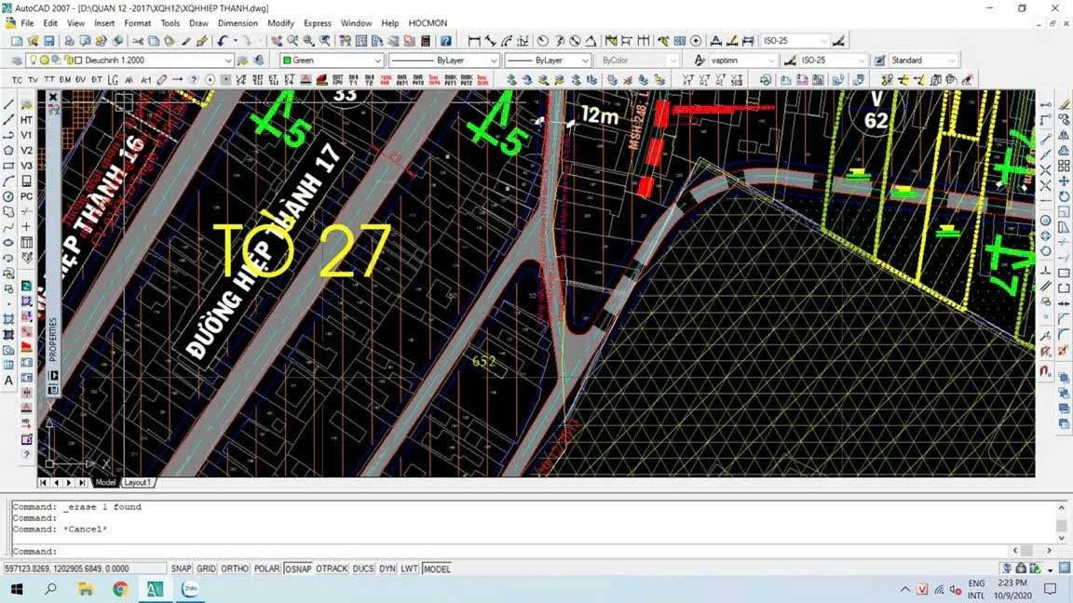Viewport: 1073px width, 603px height.
Task: Click the V1 custom tool button
Action: [26, 135]
